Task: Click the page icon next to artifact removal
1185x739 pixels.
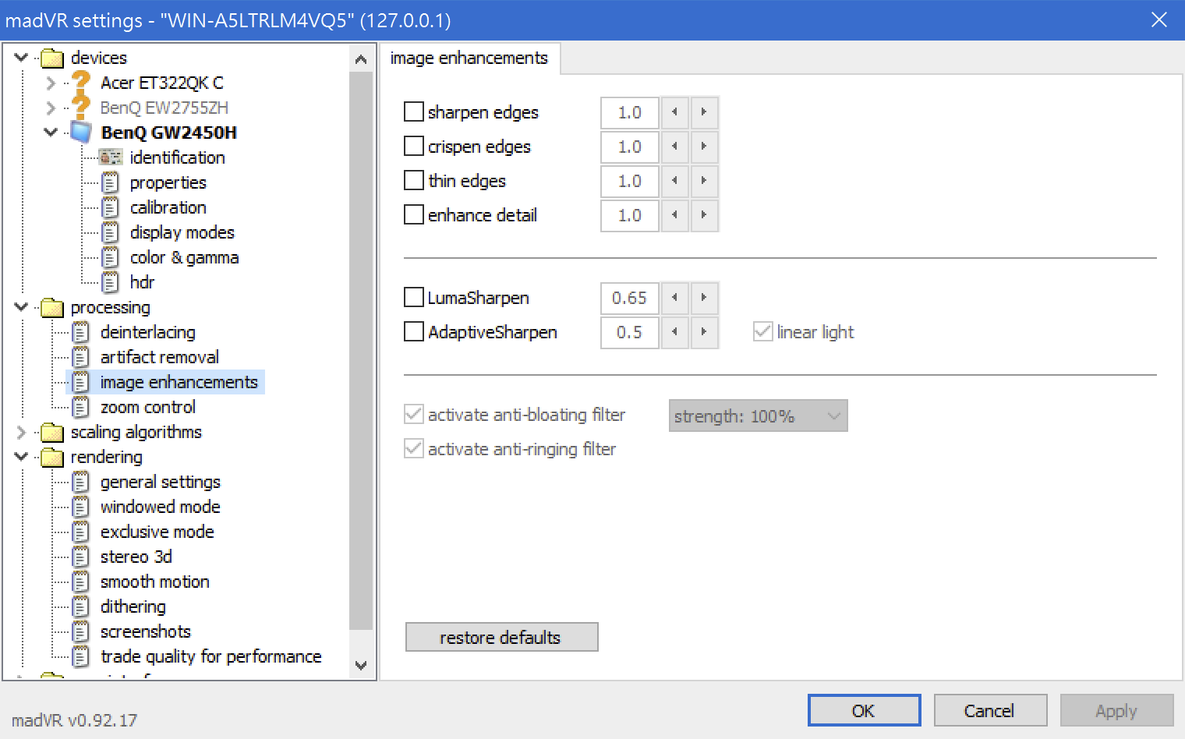Action: [x=81, y=357]
